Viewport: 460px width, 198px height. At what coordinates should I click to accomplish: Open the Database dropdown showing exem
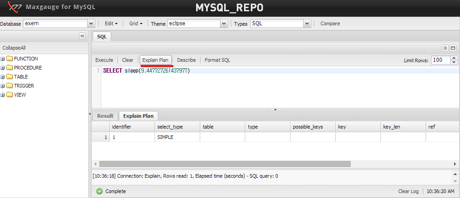coord(91,23)
